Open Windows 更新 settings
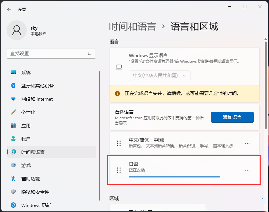Viewport: 269px width, 212px height. (13, 205)
